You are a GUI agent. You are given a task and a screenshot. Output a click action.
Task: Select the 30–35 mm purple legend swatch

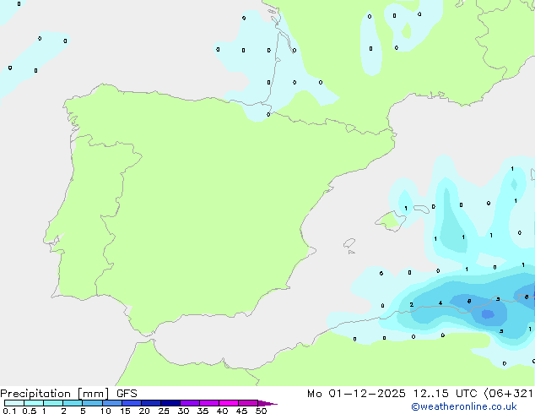190,403
